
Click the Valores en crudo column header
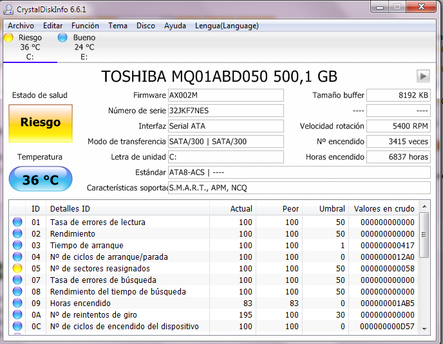pyautogui.click(x=384, y=208)
